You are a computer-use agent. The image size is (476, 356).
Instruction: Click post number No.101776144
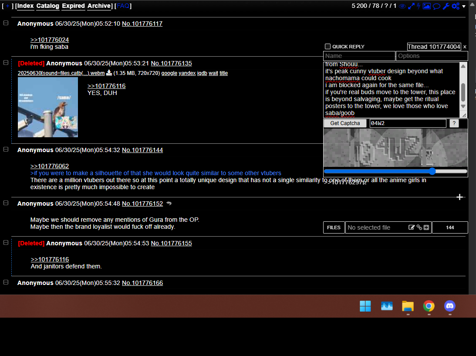pos(142,150)
